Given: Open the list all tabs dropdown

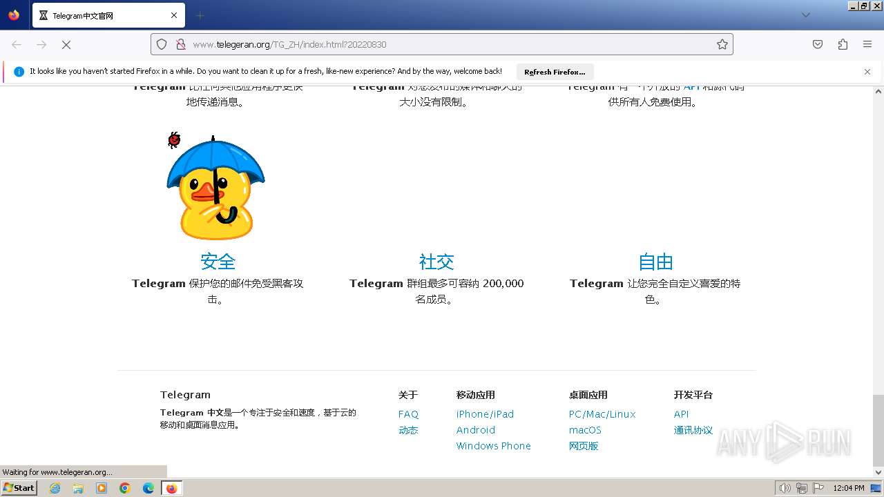Looking at the screenshot, I should coord(805,15).
